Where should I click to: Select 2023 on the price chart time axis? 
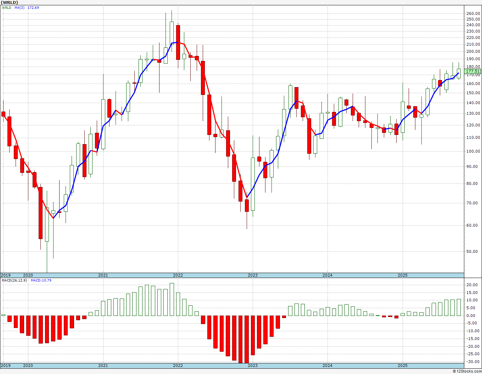252,275
